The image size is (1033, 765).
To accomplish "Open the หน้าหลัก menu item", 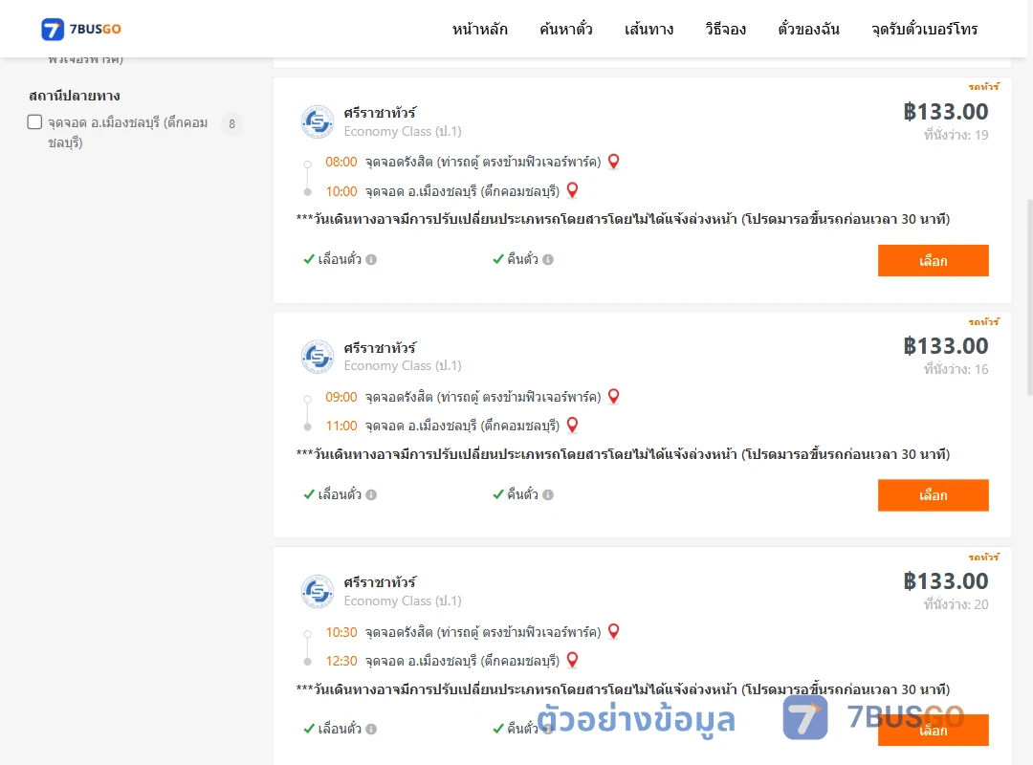I will point(479,29).
